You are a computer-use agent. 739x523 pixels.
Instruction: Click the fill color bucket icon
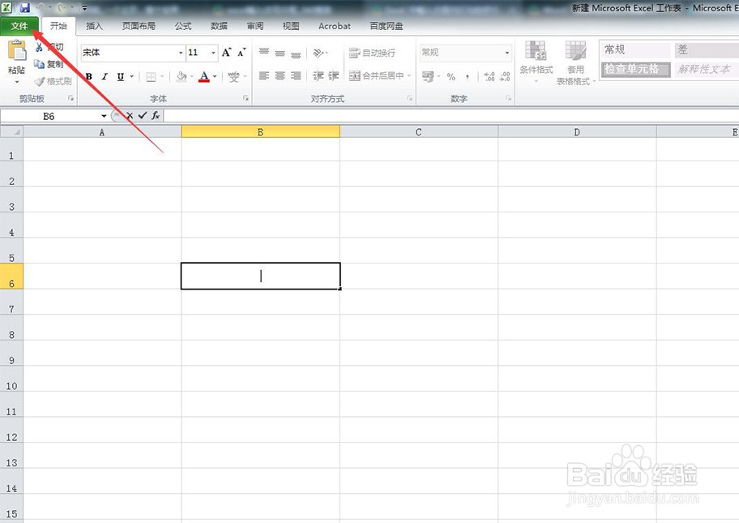[x=182, y=76]
